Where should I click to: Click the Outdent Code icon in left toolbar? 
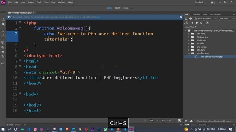(3, 56)
